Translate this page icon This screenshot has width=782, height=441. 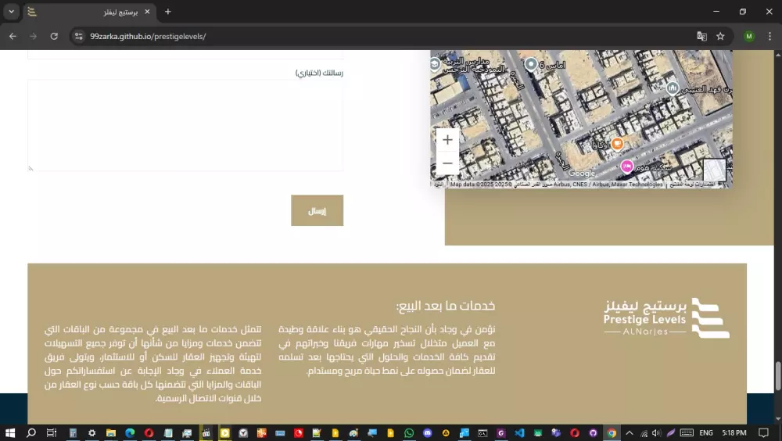701,37
